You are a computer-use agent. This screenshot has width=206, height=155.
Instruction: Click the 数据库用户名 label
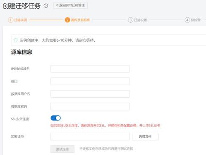tap(21, 94)
